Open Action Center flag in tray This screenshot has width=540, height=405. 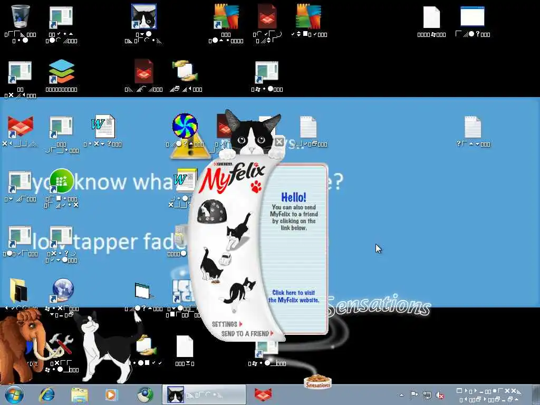(x=414, y=395)
